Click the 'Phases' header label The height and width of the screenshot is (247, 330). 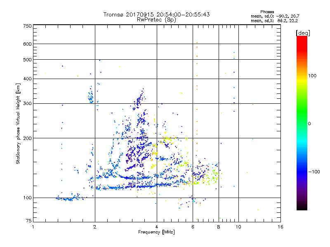(x=267, y=12)
